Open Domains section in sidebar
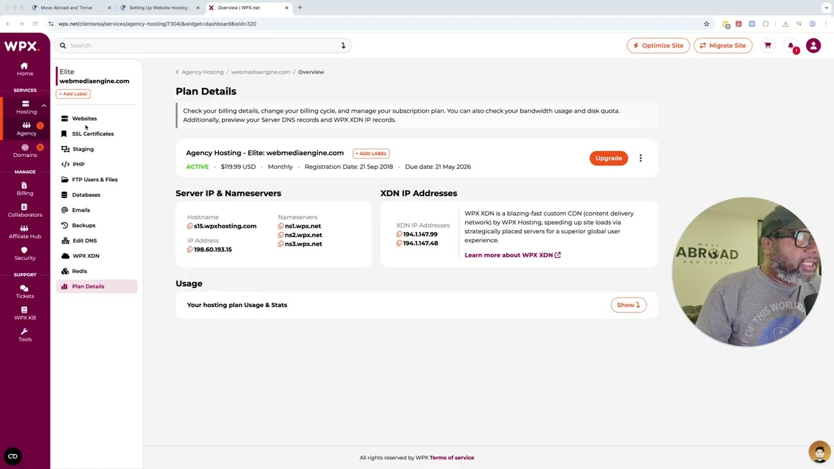 tap(25, 151)
